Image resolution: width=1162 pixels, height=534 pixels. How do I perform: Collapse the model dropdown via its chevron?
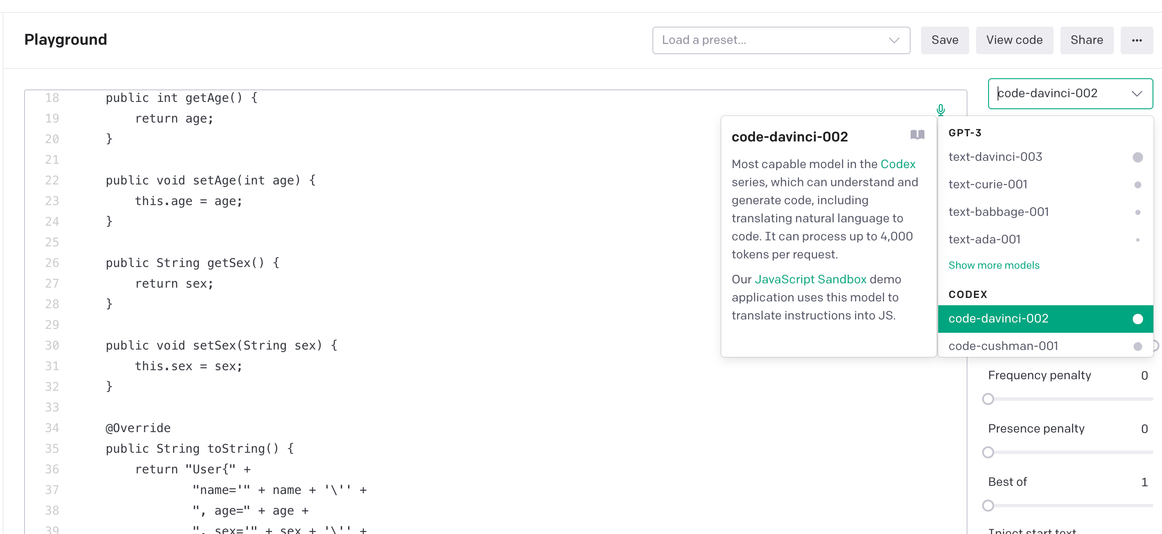tap(1136, 93)
